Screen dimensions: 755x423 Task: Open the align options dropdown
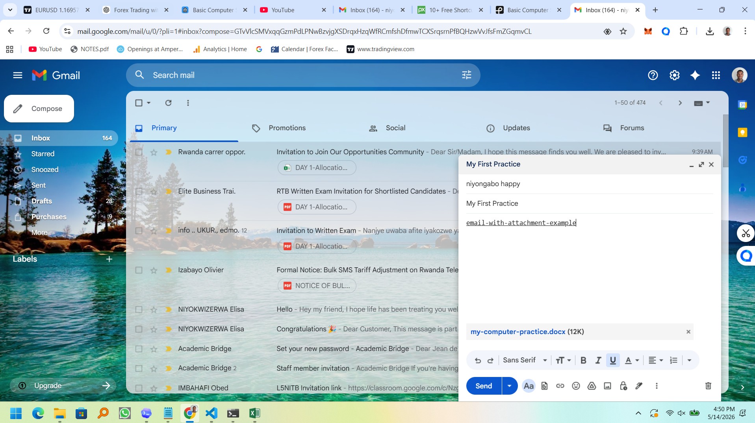click(x=655, y=360)
